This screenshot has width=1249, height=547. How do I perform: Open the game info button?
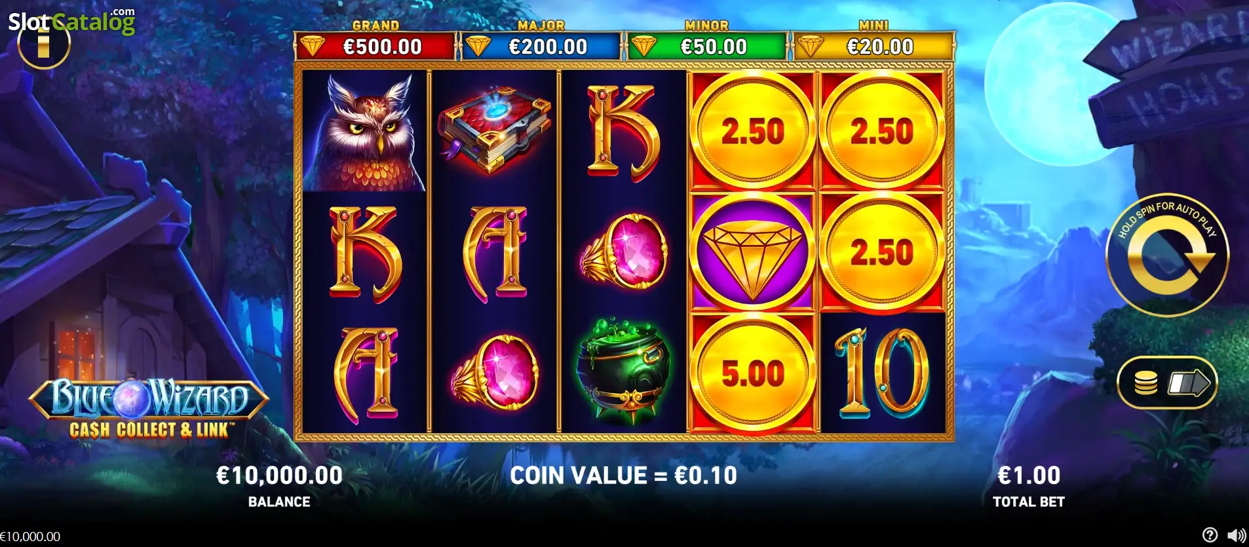(43, 47)
